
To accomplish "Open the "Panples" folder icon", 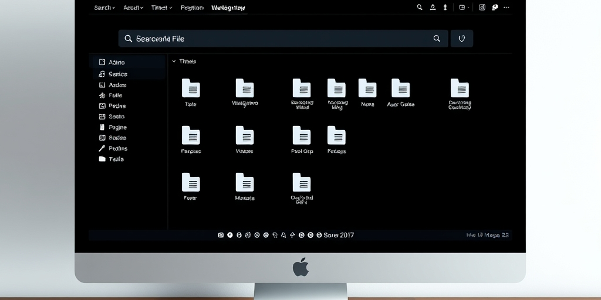I will (x=191, y=135).
